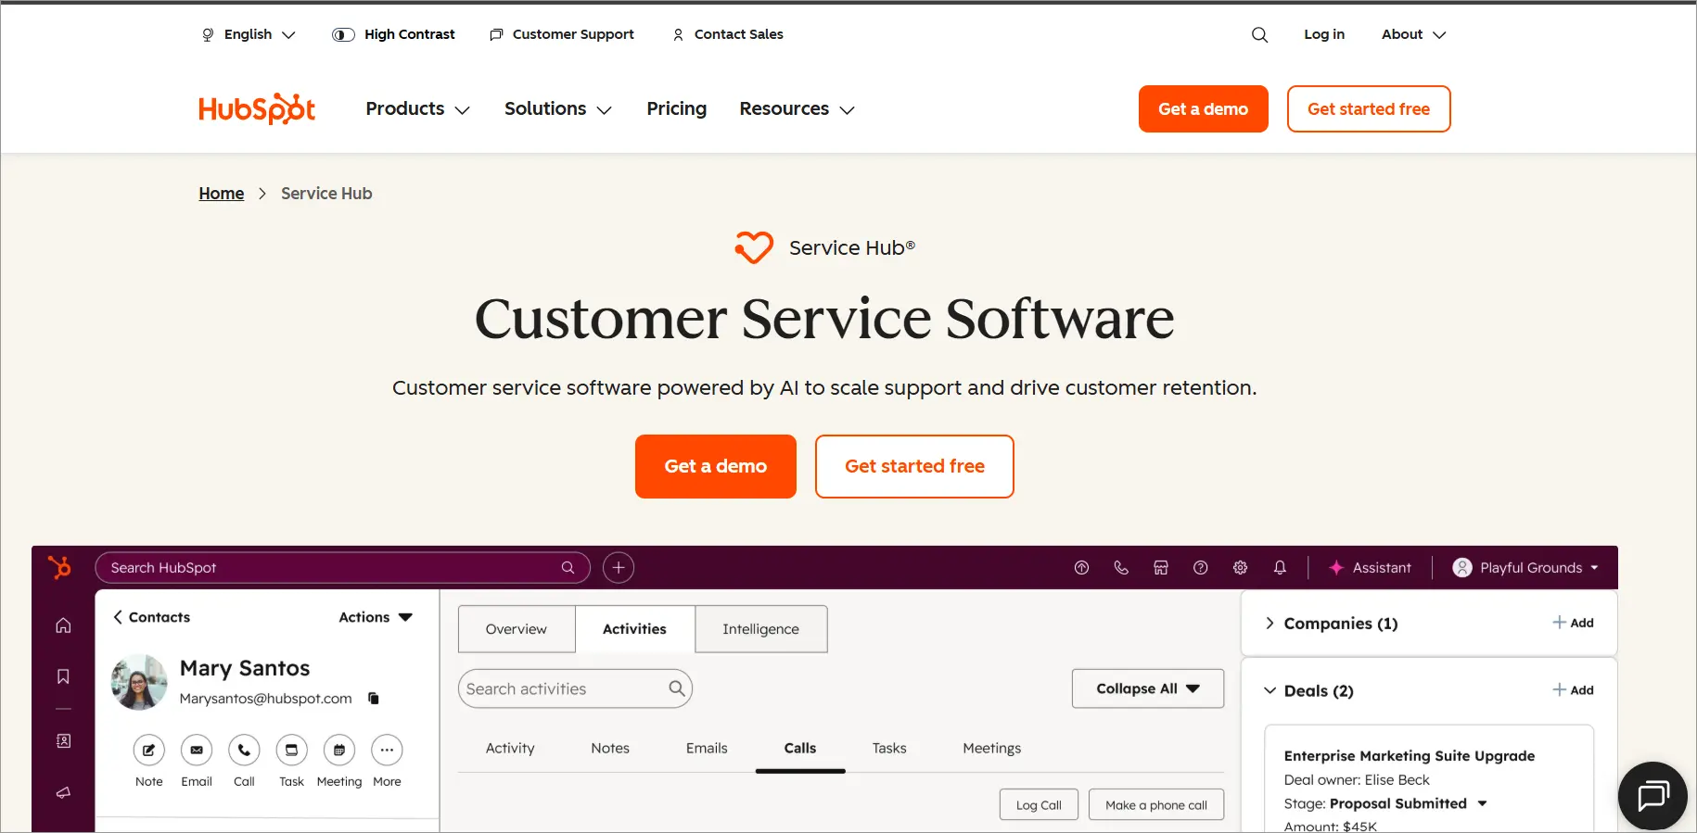Click the HubSpot logo in the header
Viewport: 1697px width, 833px height.
(257, 108)
